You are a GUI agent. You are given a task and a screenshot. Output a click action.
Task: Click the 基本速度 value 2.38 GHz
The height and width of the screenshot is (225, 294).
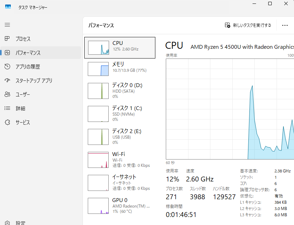[x=283, y=171]
